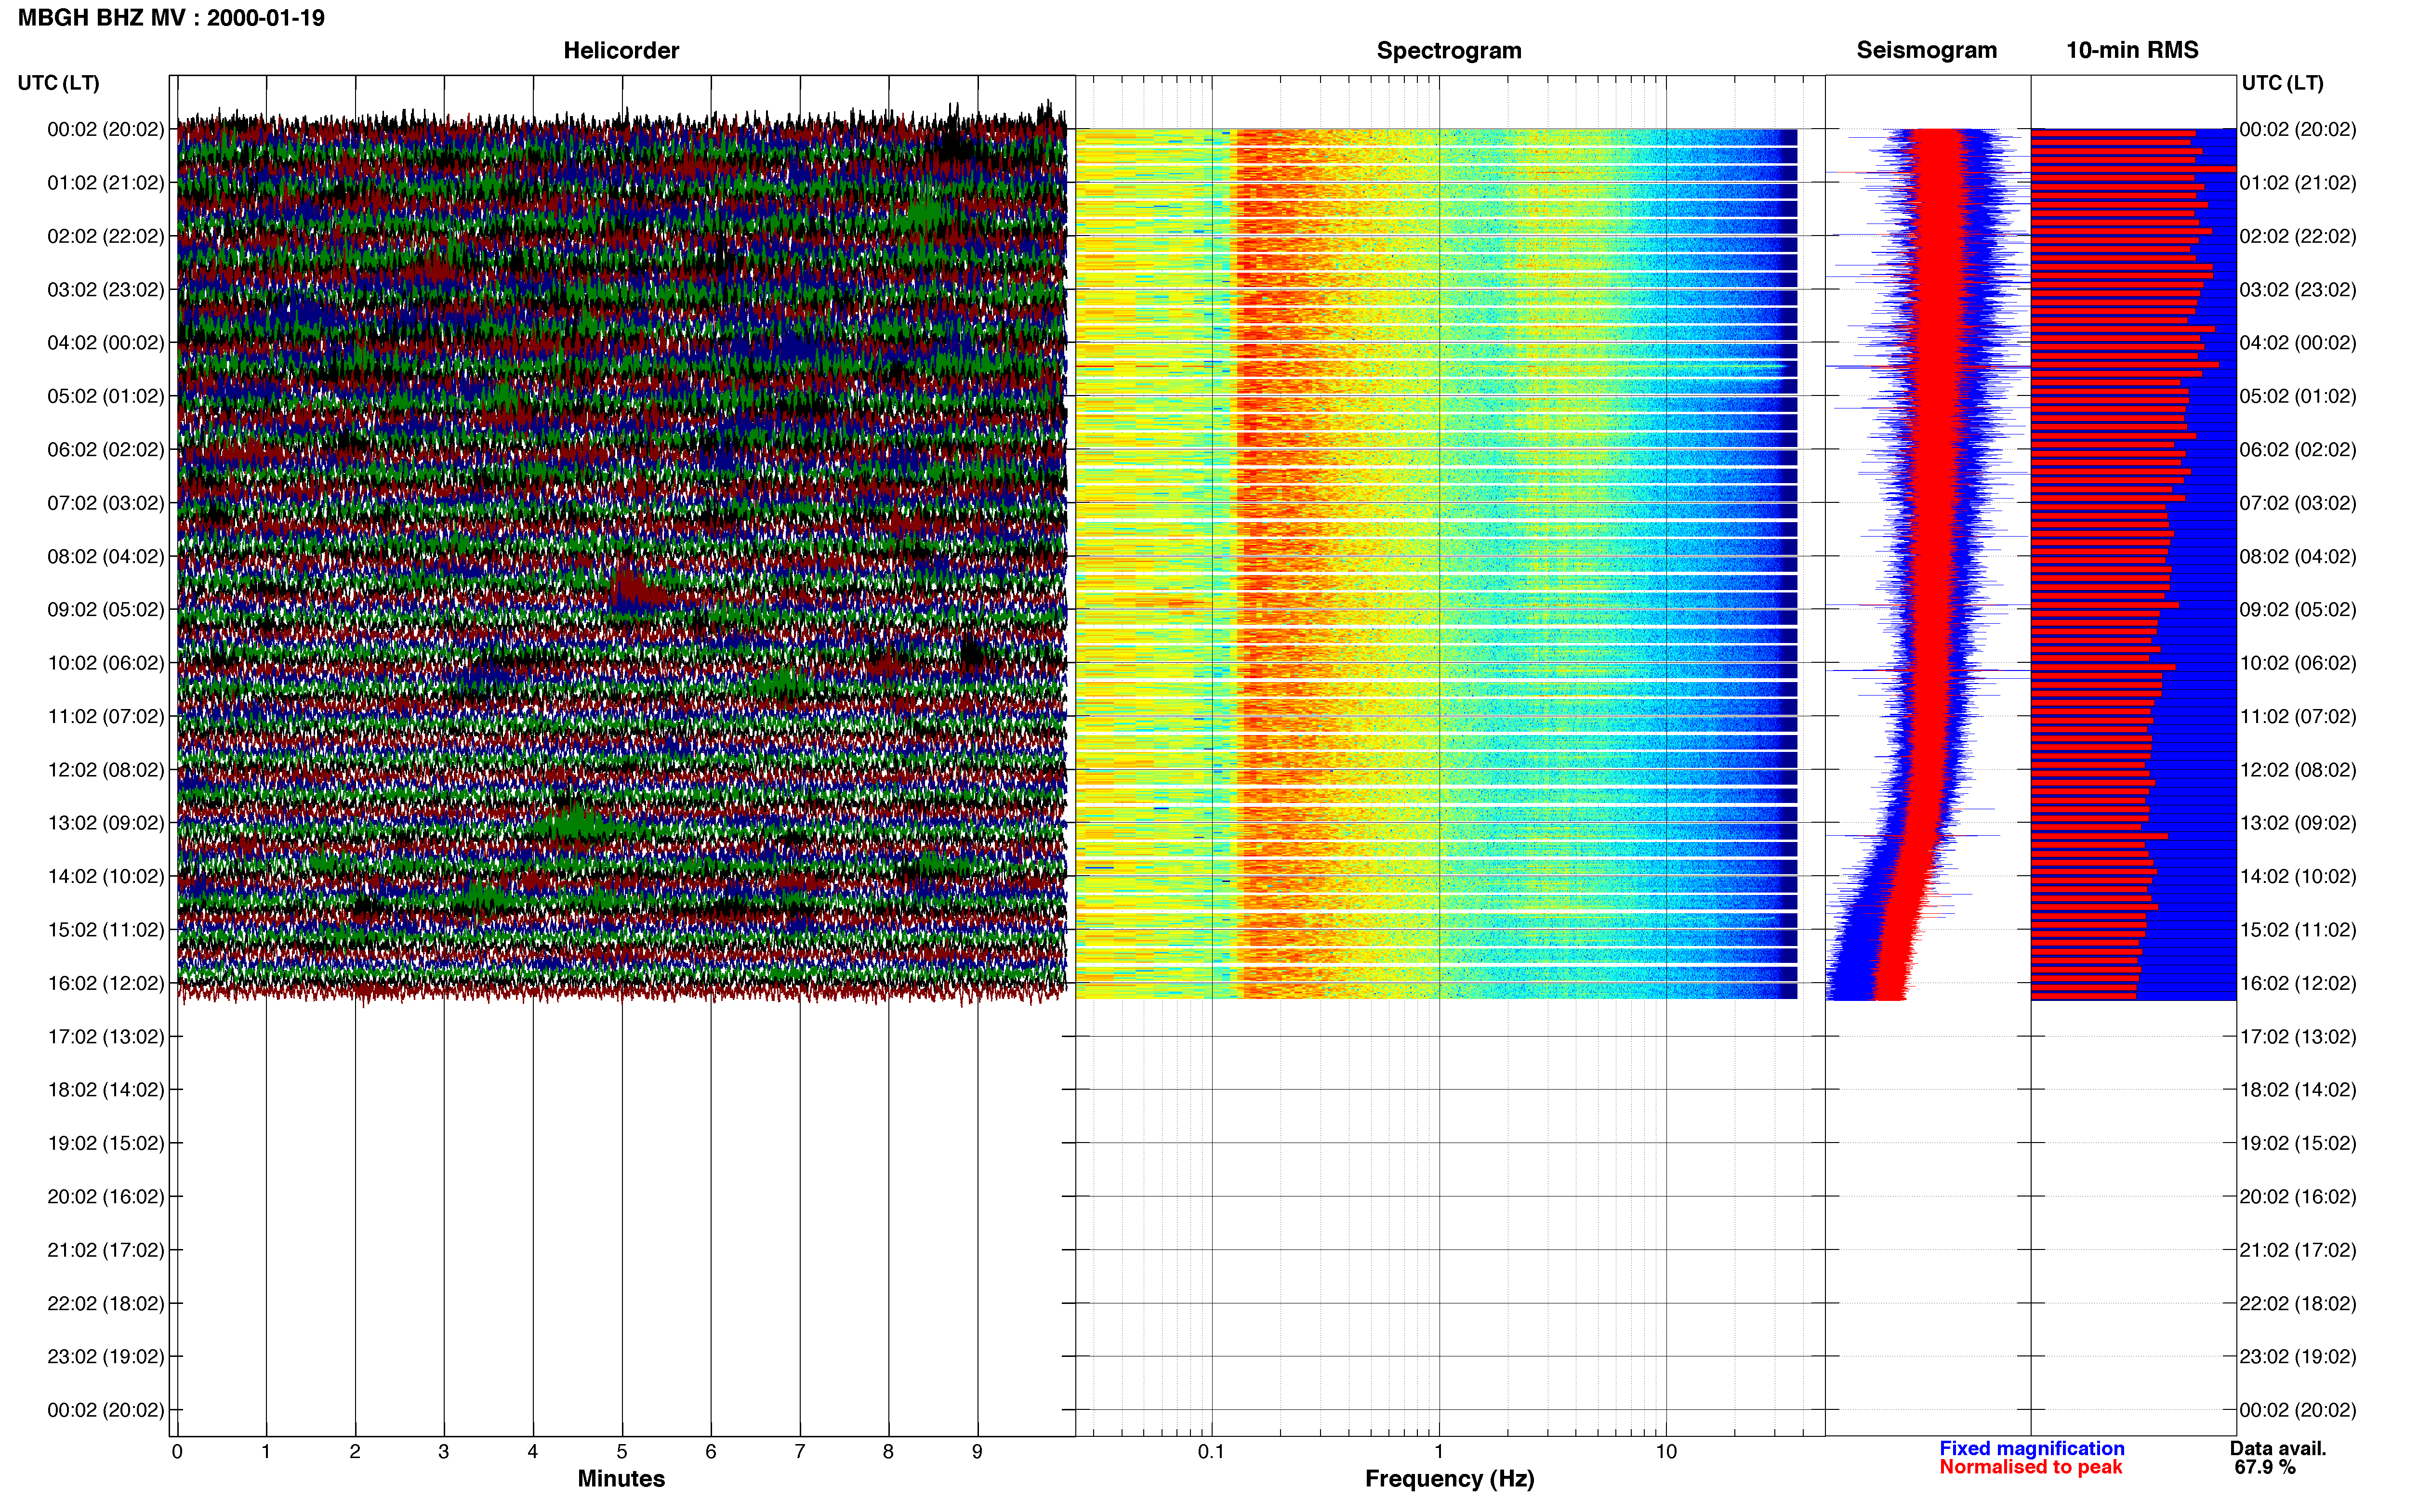Select left-axis time label 16:02 (12:02)
The height and width of the screenshot is (1512, 2418).
click(x=106, y=983)
